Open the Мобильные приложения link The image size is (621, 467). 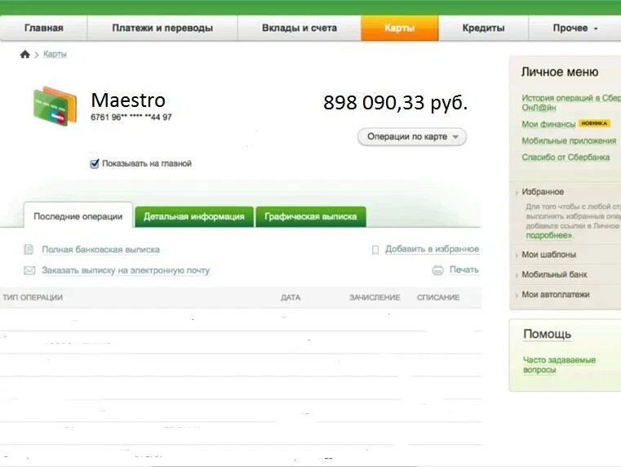[569, 140]
